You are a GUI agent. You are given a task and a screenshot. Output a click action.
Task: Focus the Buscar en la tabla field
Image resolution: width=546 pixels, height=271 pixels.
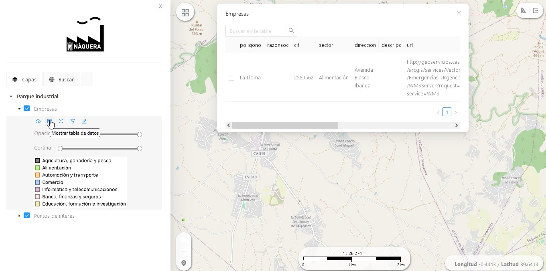(x=256, y=31)
